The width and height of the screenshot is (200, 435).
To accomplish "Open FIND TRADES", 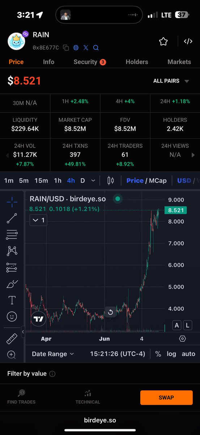I will [x=21, y=397].
